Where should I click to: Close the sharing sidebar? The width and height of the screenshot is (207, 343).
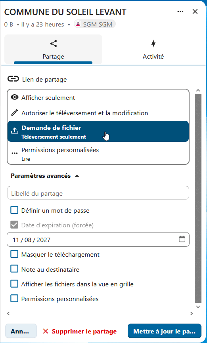click(195, 11)
